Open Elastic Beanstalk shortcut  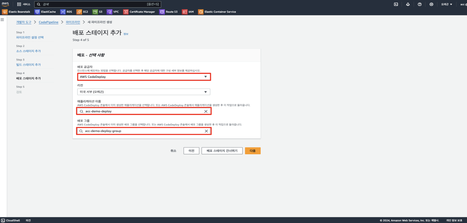click(16, 12)
